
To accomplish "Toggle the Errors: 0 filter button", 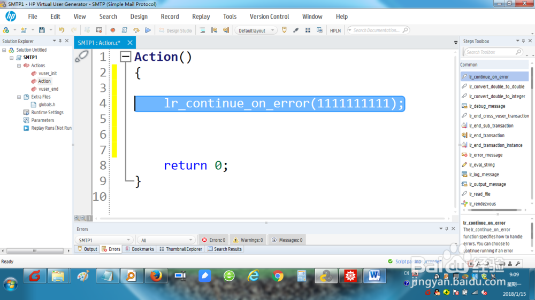I will pyautogui.click(x=213, y=240).
